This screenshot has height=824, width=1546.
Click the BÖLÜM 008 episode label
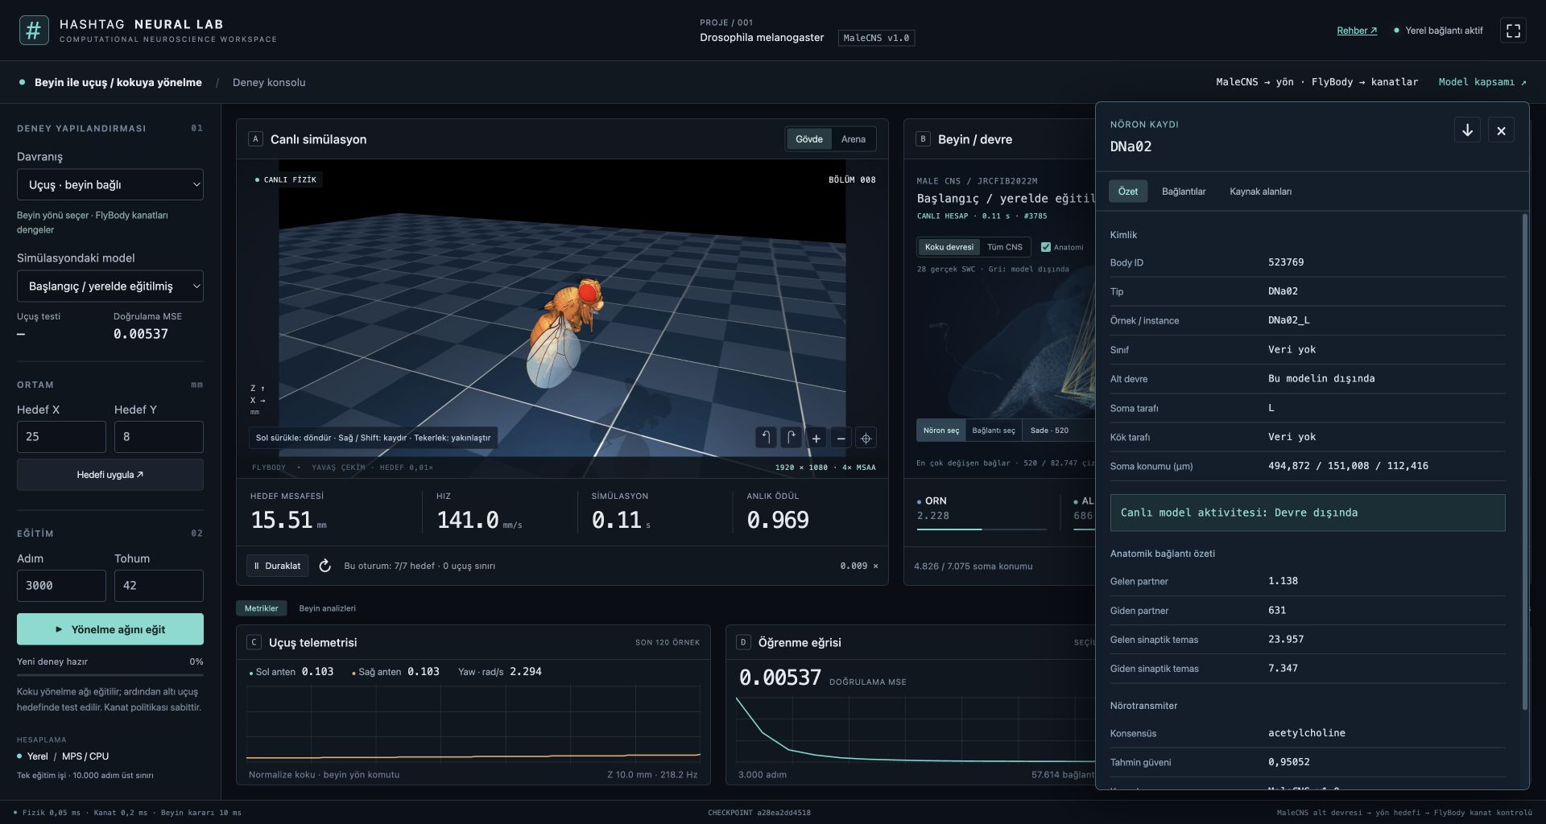click(x=852, y=179)
